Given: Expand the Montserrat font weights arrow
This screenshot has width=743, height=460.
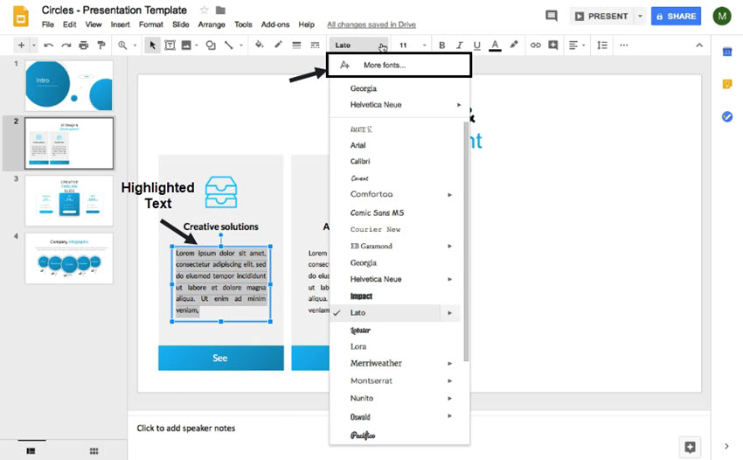Looking at the screenshot, I should click(449, 380).
